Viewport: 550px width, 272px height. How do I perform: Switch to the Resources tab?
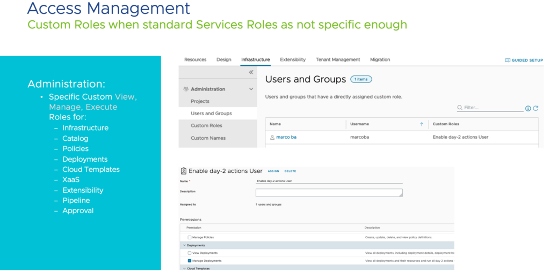click(x=196, y=60)
